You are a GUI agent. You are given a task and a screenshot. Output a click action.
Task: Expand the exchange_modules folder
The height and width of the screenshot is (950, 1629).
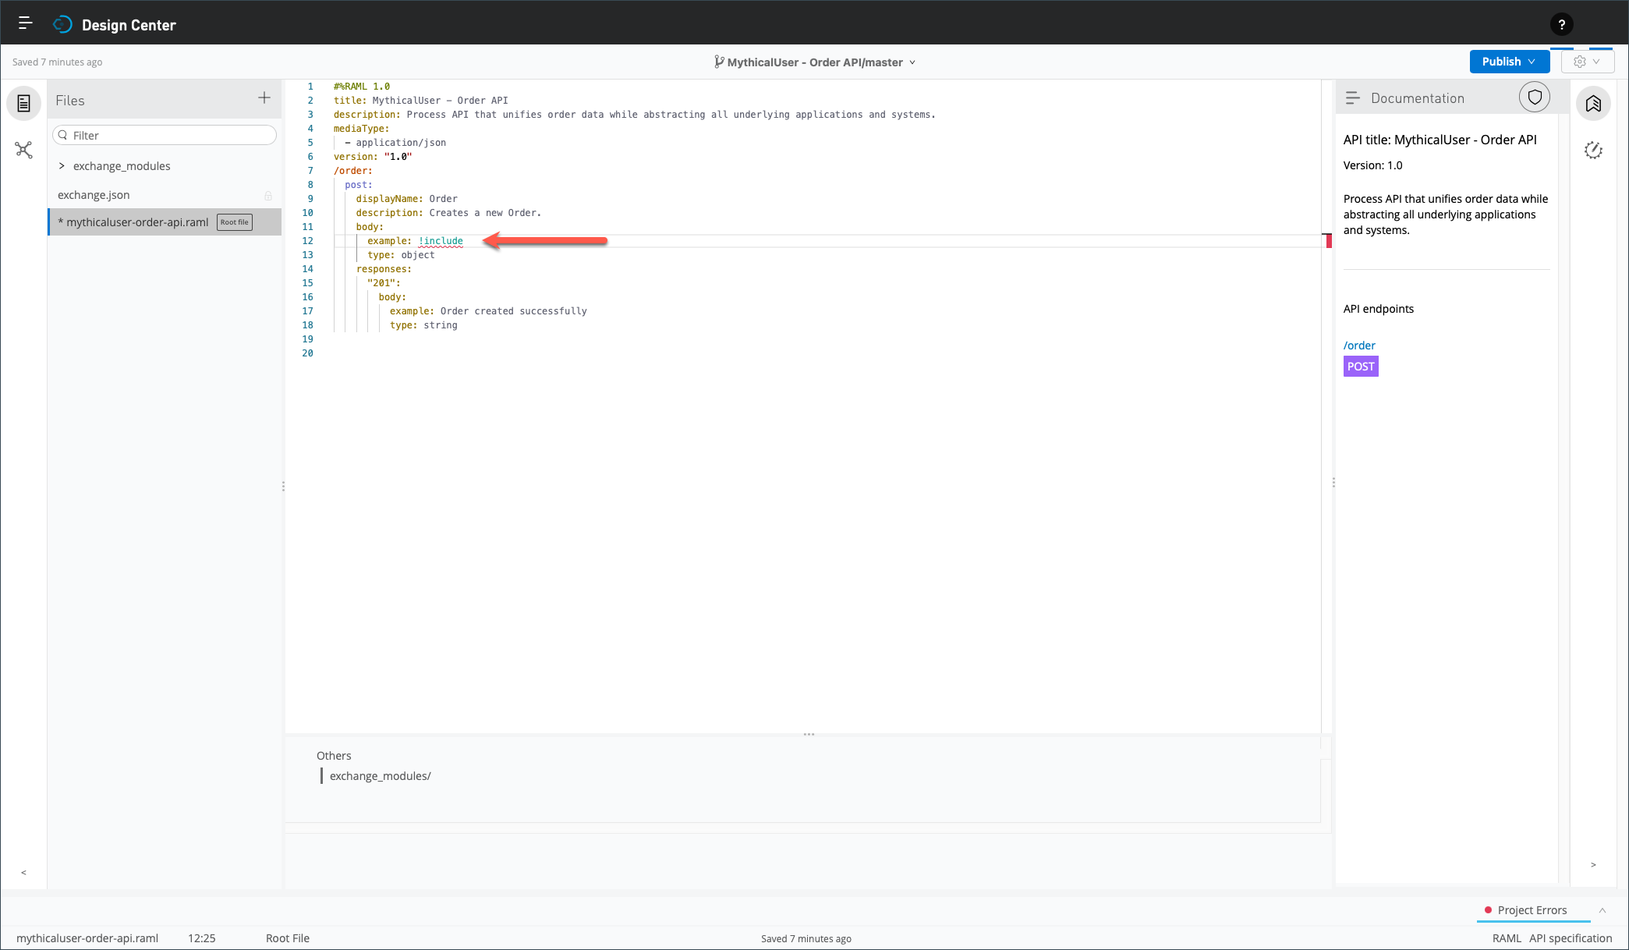62,166
